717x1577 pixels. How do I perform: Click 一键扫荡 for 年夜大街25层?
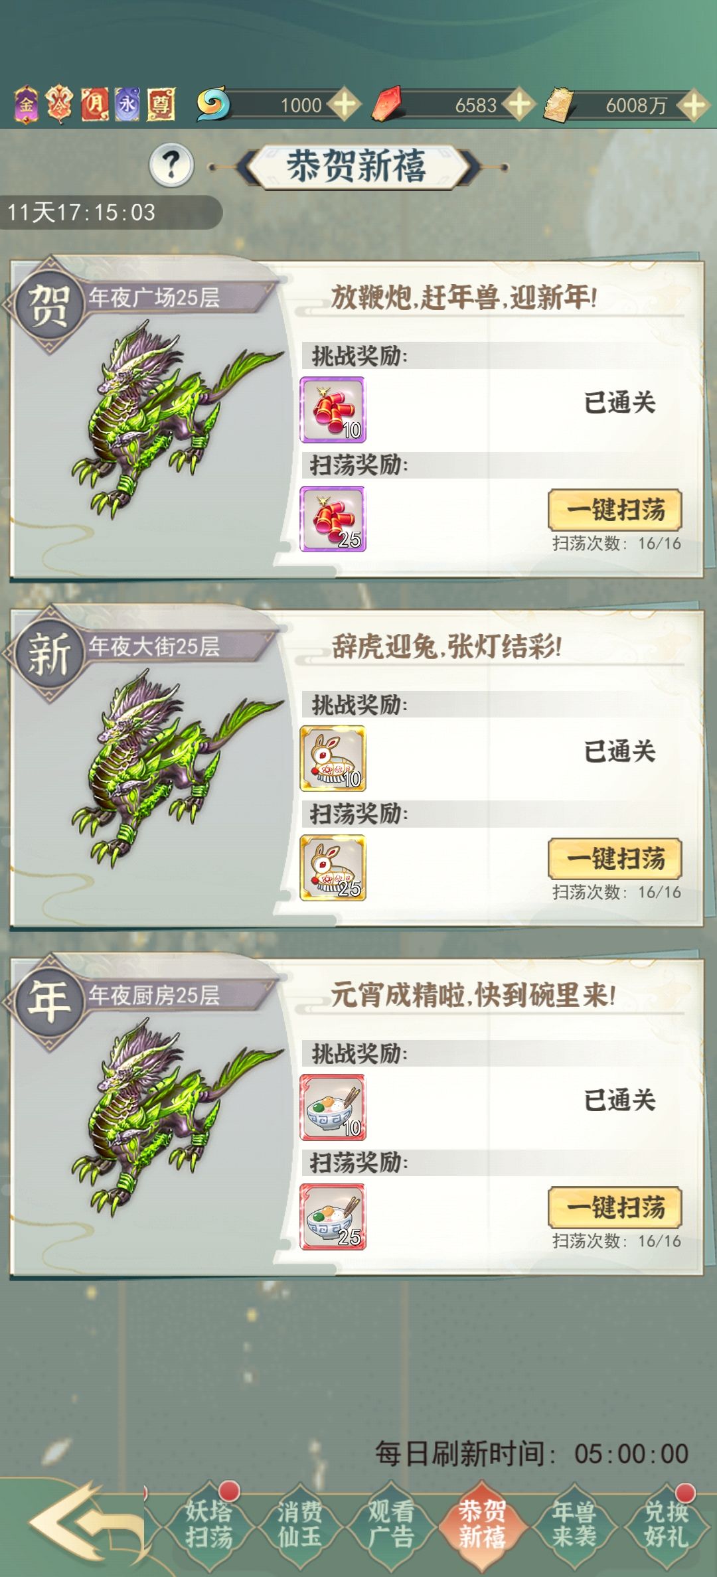click(615, 859)
